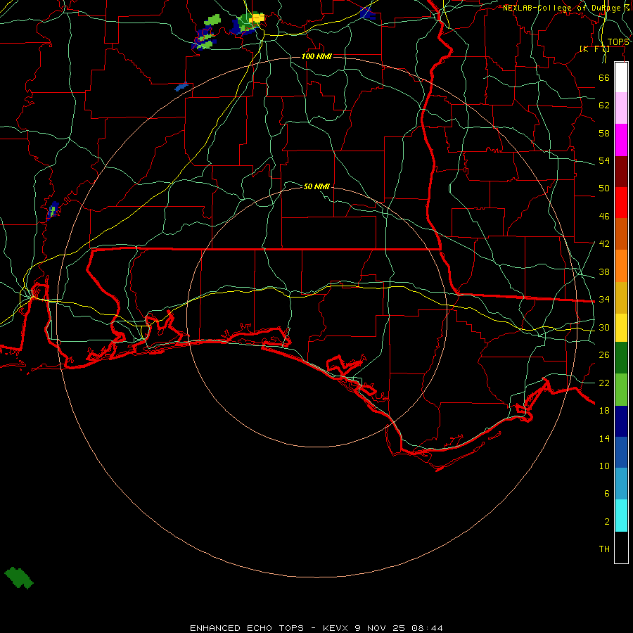Select the yellow legend swatch
The height and width of the screenshot is (633, 633).
click(621, 328)
